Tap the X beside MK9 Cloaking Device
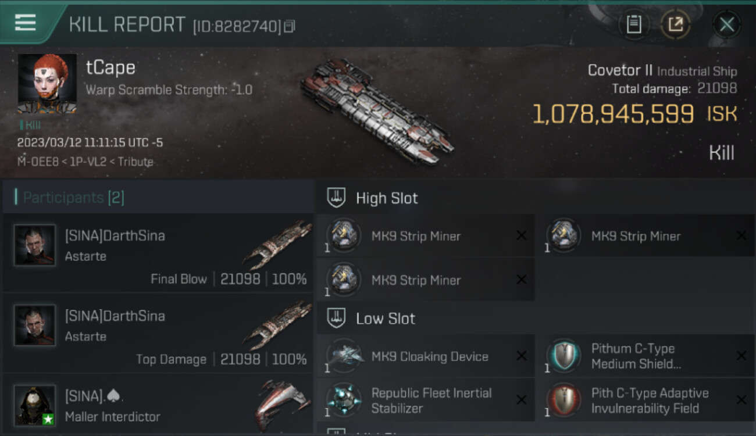The width and height of the screenshot is (756, 436). point(521,356)
